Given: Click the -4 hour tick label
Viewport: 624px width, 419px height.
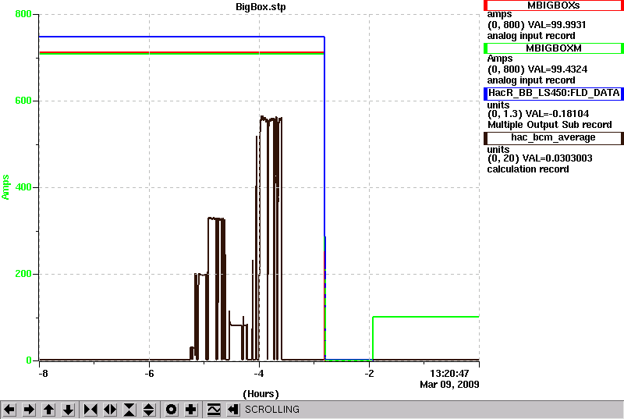Looking at the screenshot, I should (259, 374).
